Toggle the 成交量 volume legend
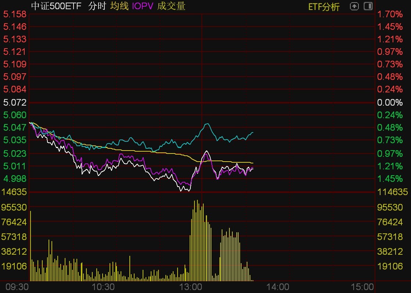Viewport: 411px width, 293px height. 171,6
